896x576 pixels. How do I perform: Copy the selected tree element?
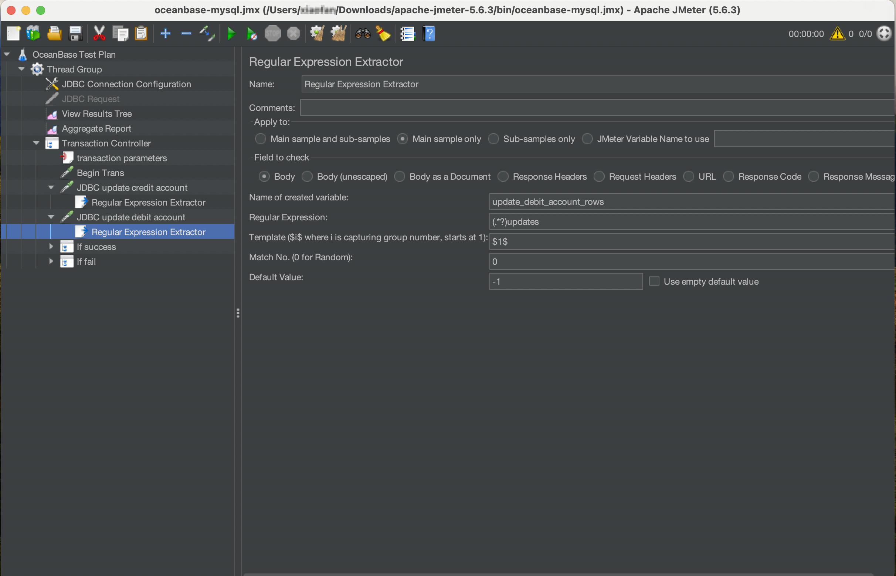[121, 33]
